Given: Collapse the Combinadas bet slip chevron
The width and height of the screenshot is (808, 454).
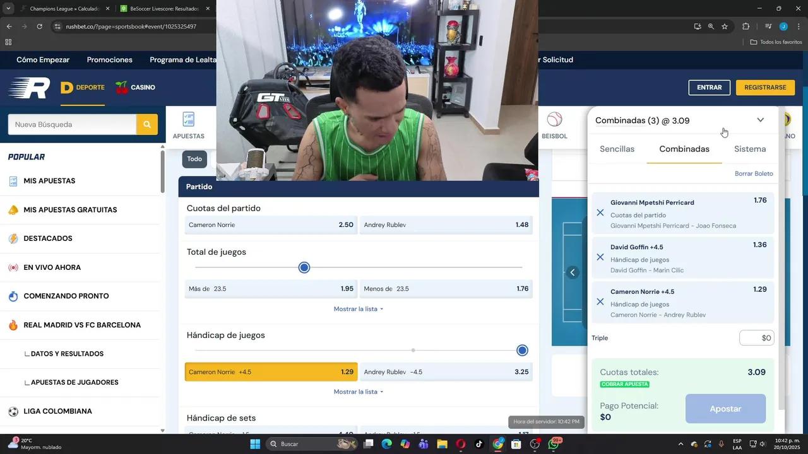Looking at the screenshot, I should click(x=760, y=120).
